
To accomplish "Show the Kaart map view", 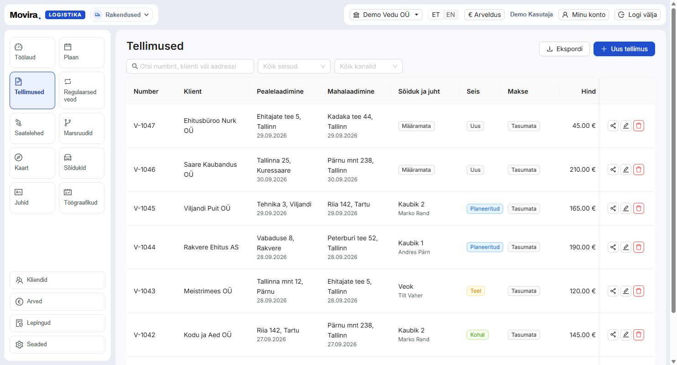I will pos(32,163).
